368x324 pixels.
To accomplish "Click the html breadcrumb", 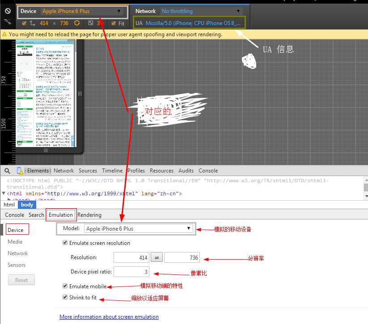I will [x=9, y=205].
